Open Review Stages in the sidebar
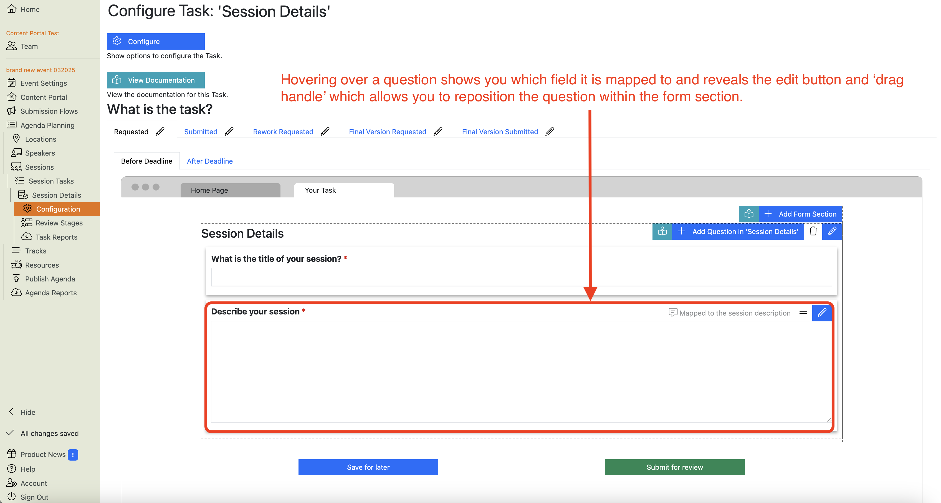This screenshot has width=941, height=503. click(x=59, y=223)
